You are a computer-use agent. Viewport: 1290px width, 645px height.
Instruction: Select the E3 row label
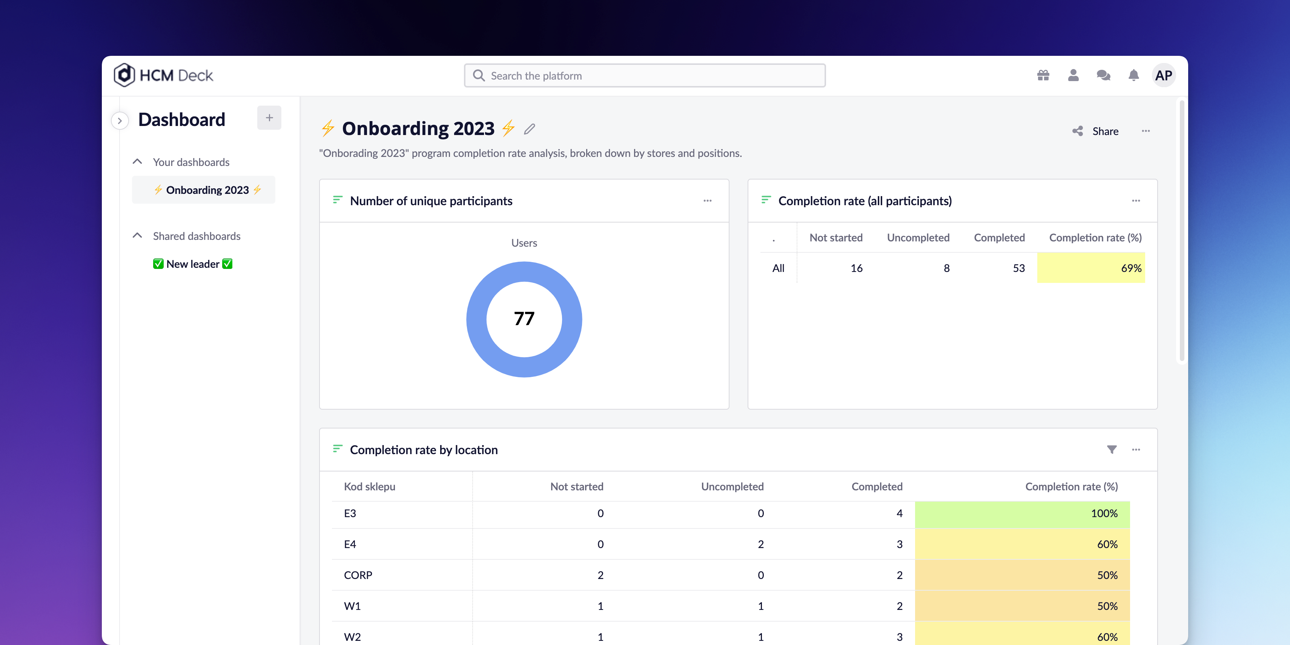click(350, 513)
